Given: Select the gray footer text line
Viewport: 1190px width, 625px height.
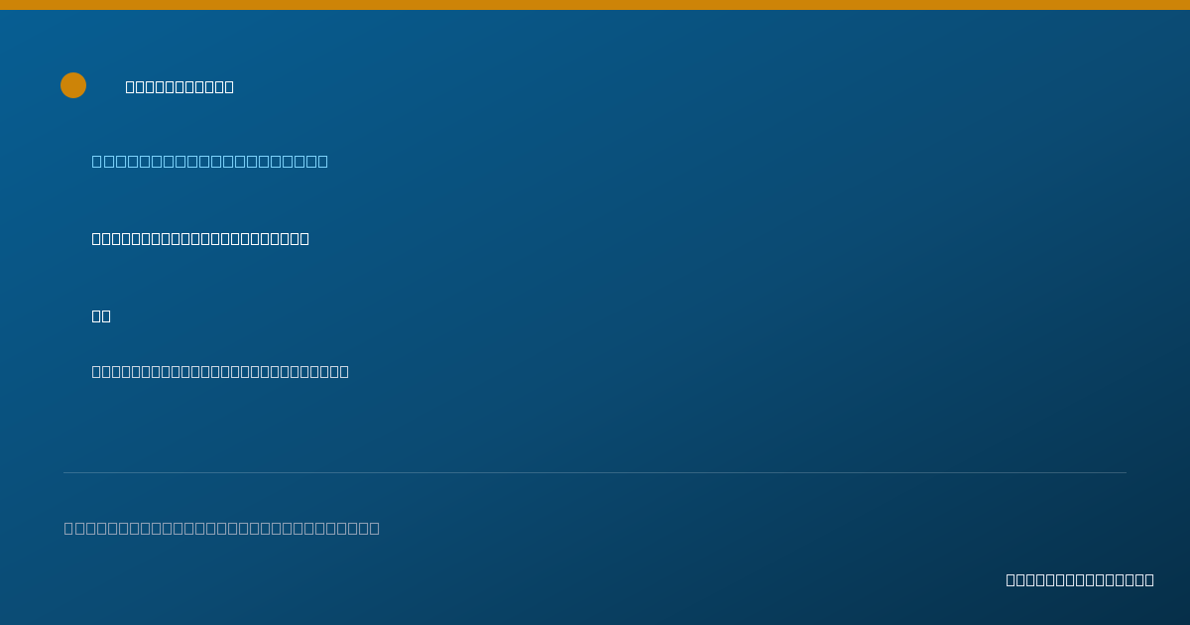Looking at the screenshot, I should tap(222, 528).
